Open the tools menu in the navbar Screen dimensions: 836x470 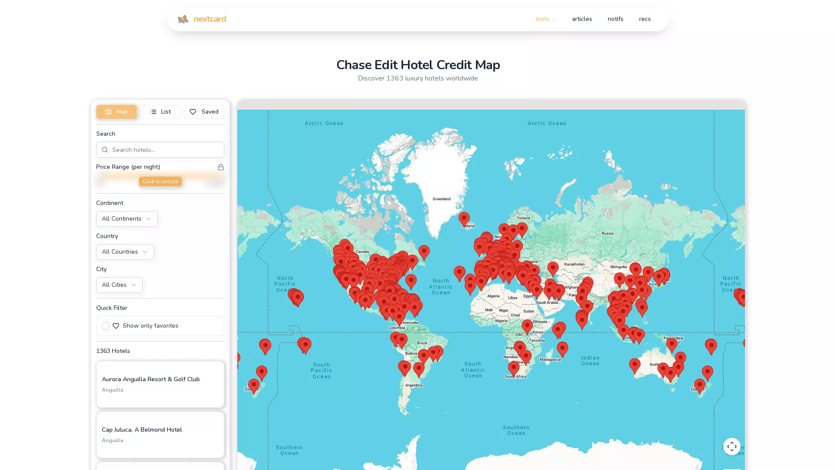click(x=545, y=19)
